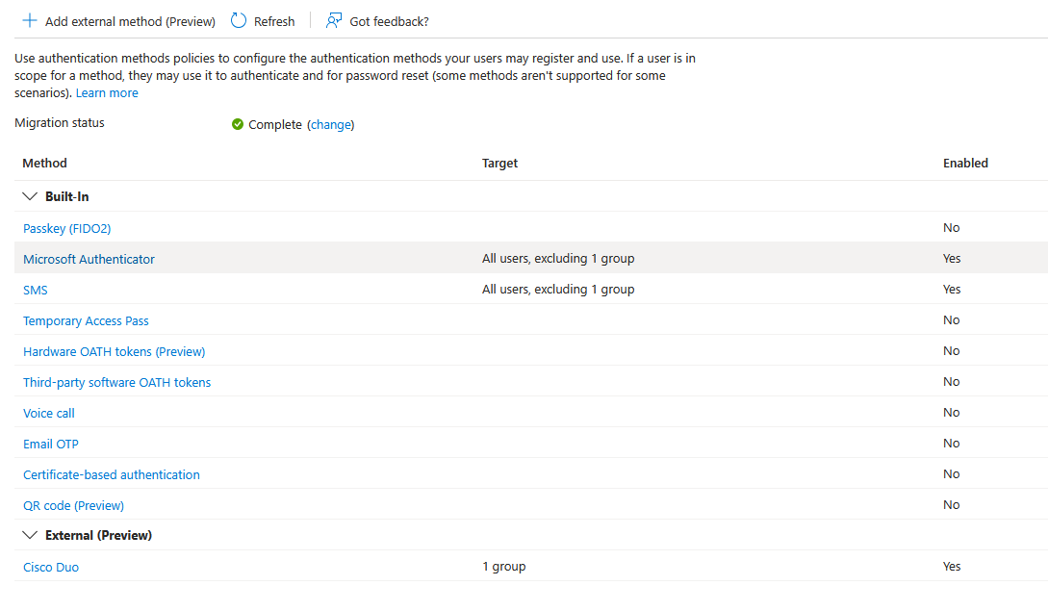The image size is (1048, 611).
Task: Open Email OTP method settings
Action: (51, 444)
